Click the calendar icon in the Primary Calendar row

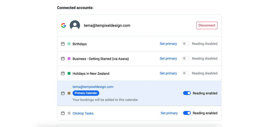coord(63,93)
